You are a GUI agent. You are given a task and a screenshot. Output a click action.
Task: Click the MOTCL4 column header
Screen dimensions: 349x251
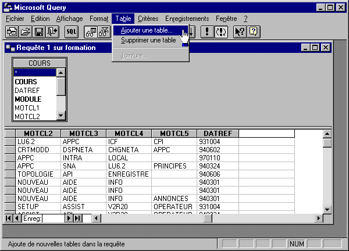point(129,134)
